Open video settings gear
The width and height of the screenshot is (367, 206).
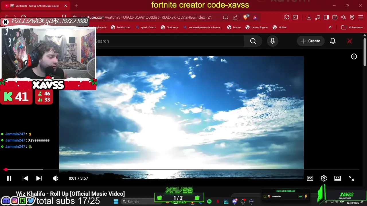click(x=324, y=178)
